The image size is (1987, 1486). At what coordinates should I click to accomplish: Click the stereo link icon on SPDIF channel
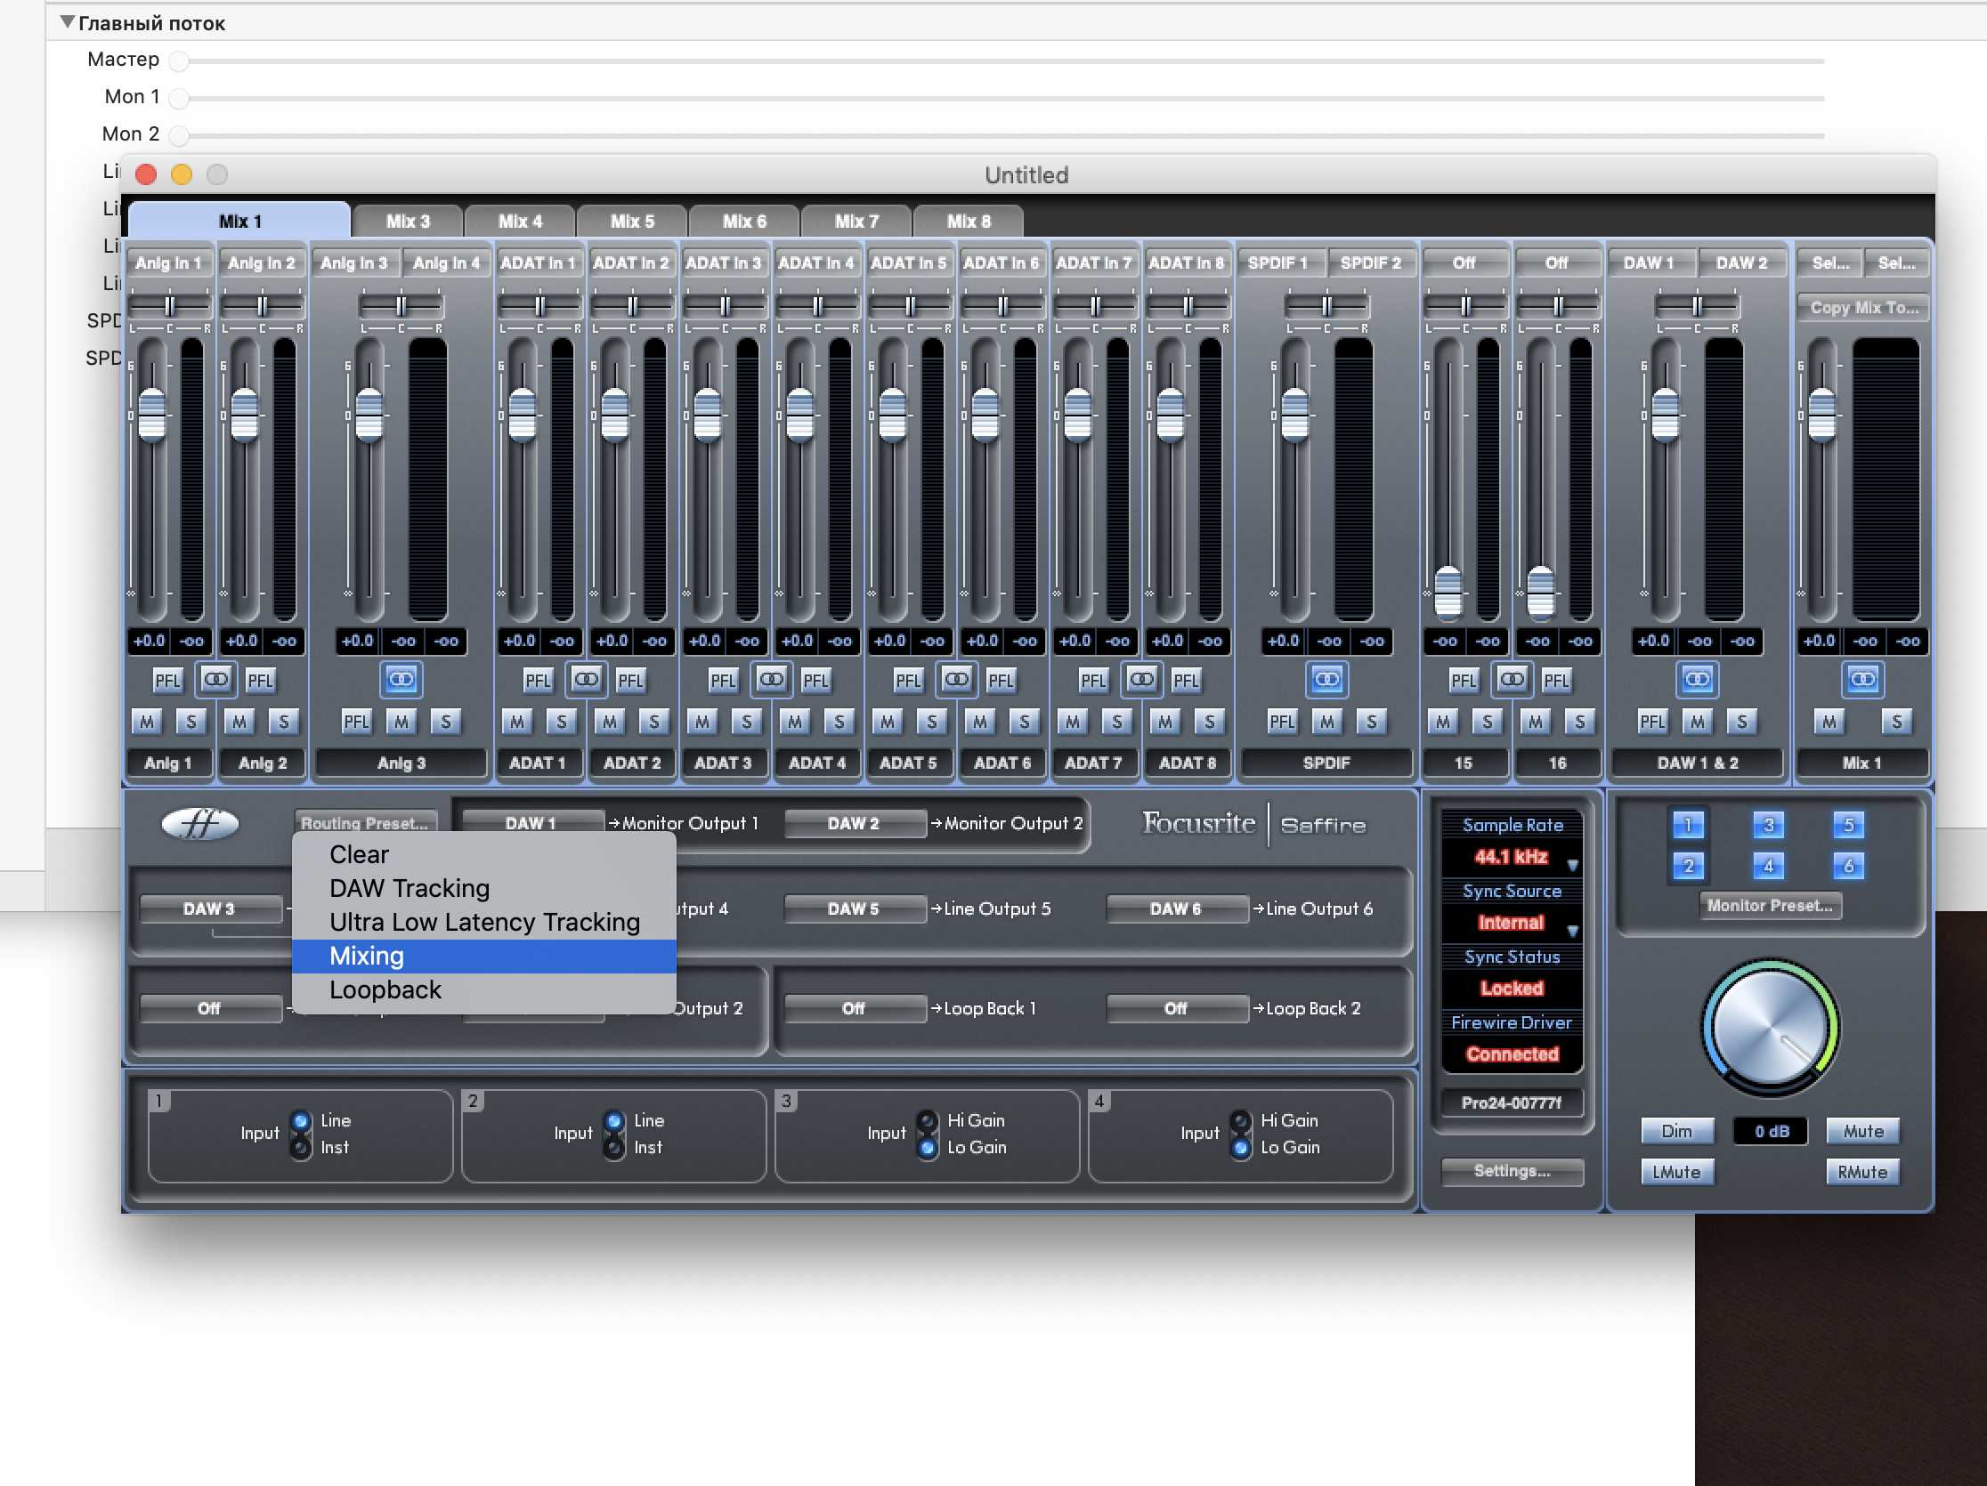(1326, 680)
